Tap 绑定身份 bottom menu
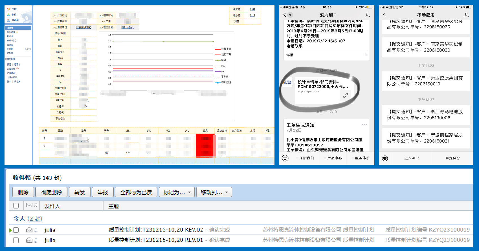The height and width of the screenshot is (251, 479). point(452,158)
